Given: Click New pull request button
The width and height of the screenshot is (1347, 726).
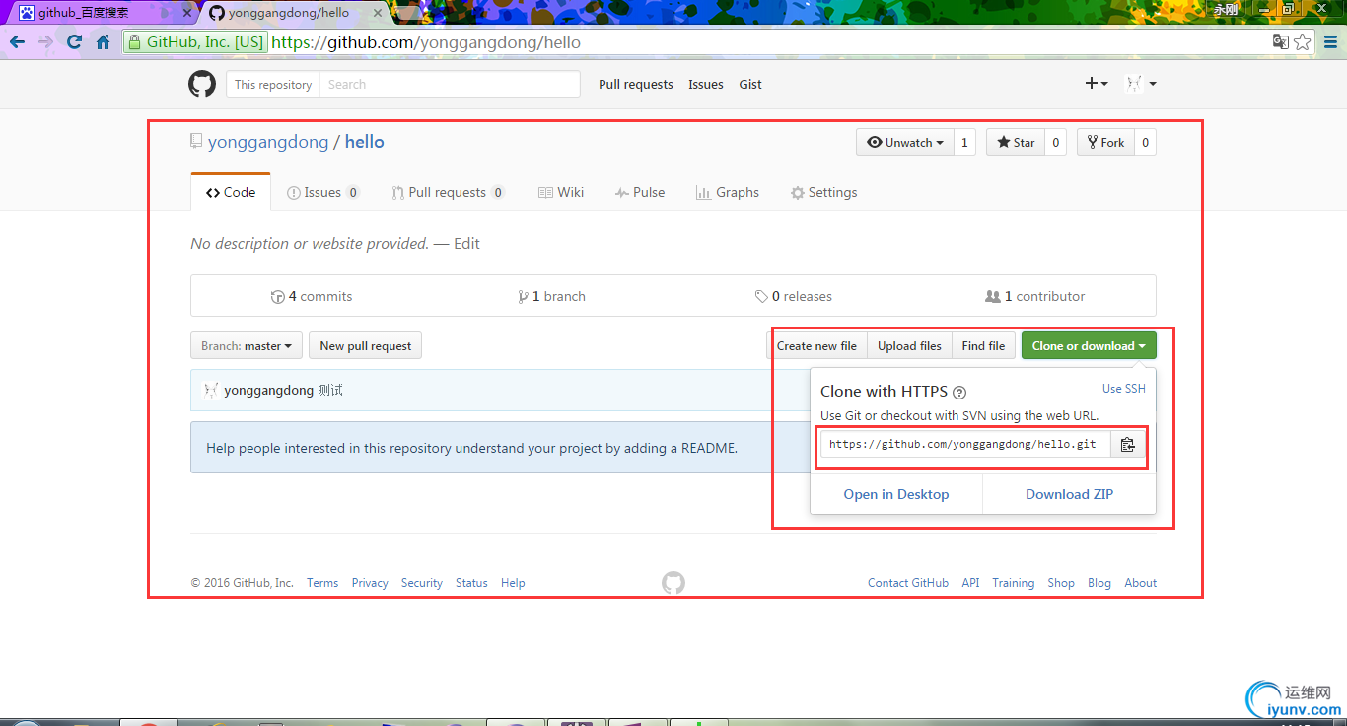Looking at the screenshot, I should [365, 346].
